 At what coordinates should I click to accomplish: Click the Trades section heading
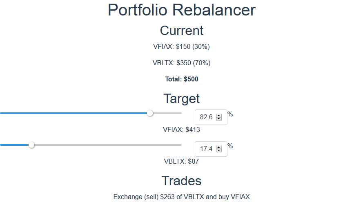181,181
